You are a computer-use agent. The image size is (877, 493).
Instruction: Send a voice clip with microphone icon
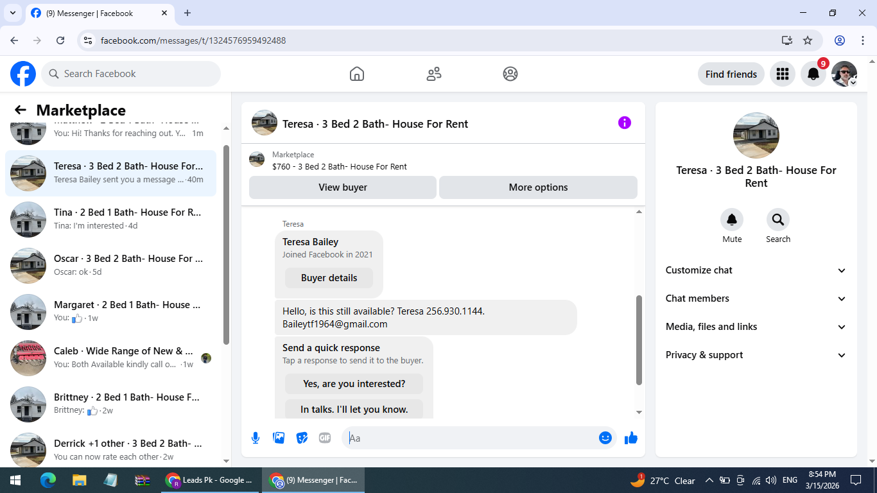tap(256, 438)
